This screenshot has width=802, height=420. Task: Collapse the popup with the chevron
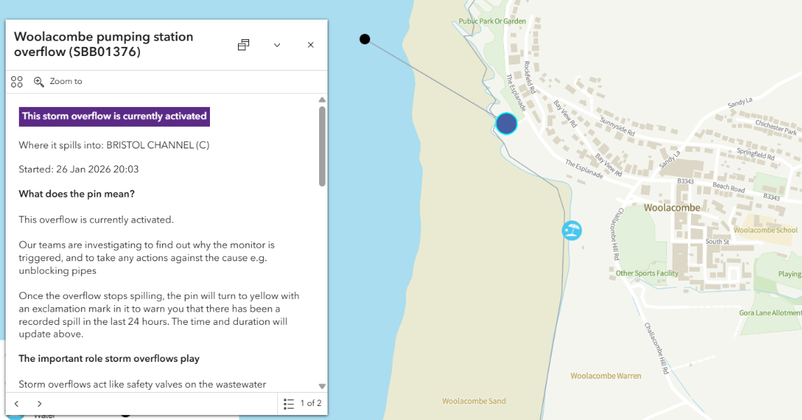point(277,45)
